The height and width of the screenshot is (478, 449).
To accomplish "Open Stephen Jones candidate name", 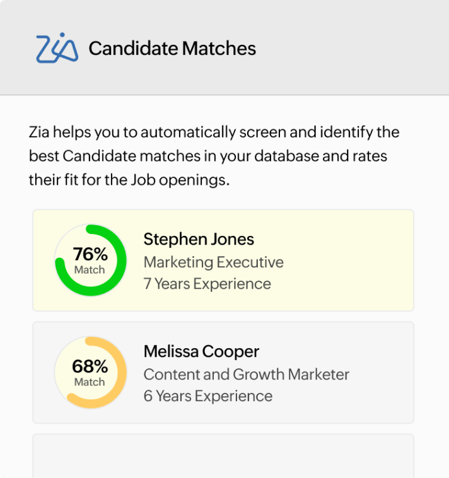I will (199, 239).
